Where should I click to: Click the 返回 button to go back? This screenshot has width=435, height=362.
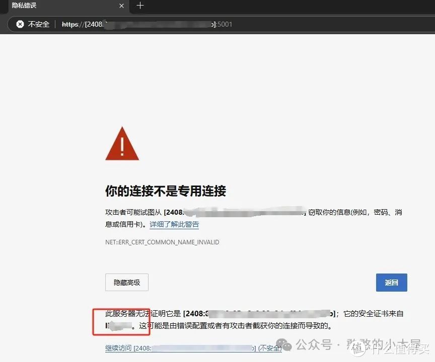tap(392, 283)
